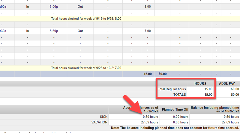Click the 0.50 hours sick accrued balance
The height and width of the screenshot is (133, 240).
click(150, 117)
